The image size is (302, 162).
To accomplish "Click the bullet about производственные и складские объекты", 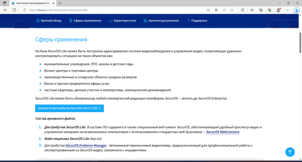I will tap(90, 77).
